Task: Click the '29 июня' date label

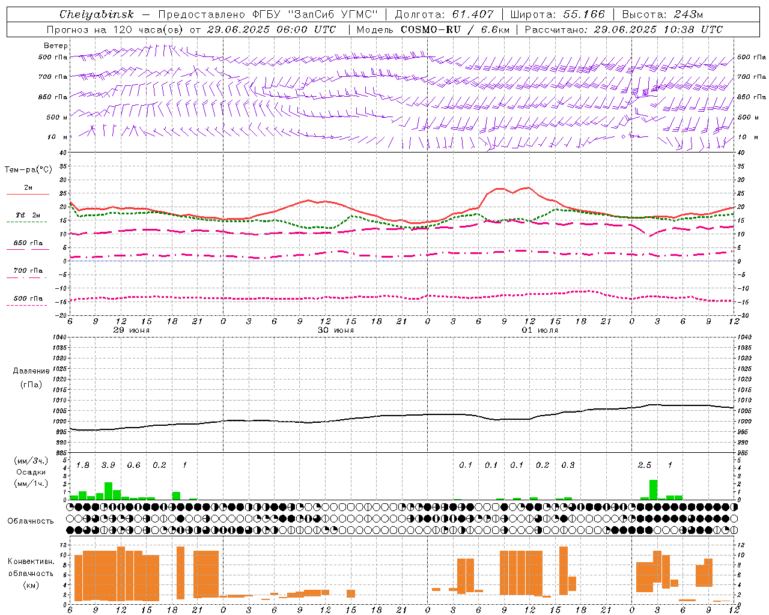Action: [x=132, y=330]
